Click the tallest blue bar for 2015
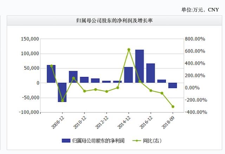The image size is (225, 154). tap(140, 66)
